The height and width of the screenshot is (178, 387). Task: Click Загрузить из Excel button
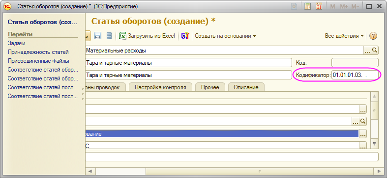pos(147,36)
